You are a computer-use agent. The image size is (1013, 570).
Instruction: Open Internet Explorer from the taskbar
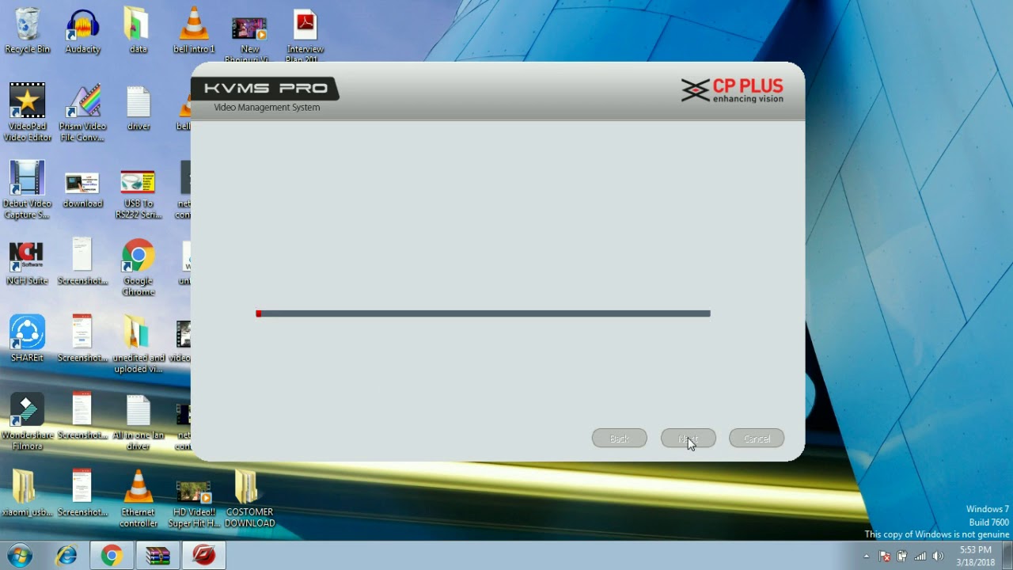(x=66, y=556)
